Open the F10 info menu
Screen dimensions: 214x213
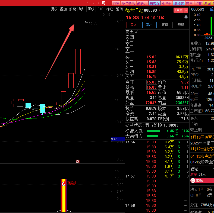(x=100, y=9)
